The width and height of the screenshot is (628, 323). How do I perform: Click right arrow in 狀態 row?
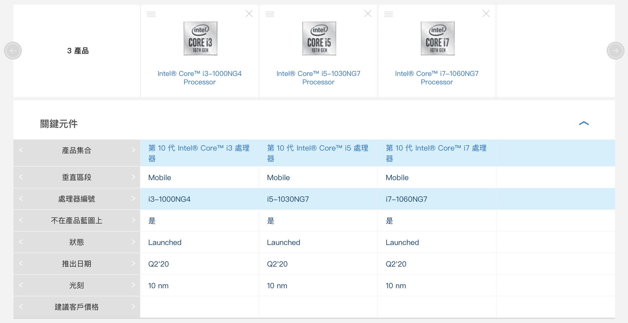click(x=133, y=242)
